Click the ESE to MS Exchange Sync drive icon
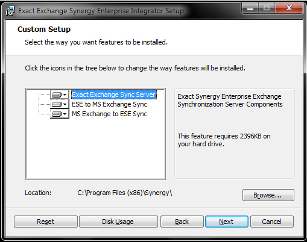The height and width of the screenshot is (242, 307). (57, 104)
